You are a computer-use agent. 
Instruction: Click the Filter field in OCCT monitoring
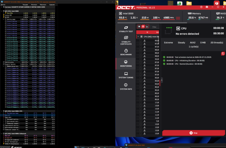tap(155, 27)
